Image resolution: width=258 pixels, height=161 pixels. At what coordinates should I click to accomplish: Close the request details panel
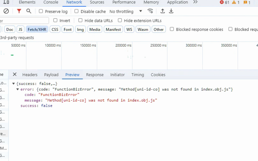pyautogui.click(x=14, y=75)
